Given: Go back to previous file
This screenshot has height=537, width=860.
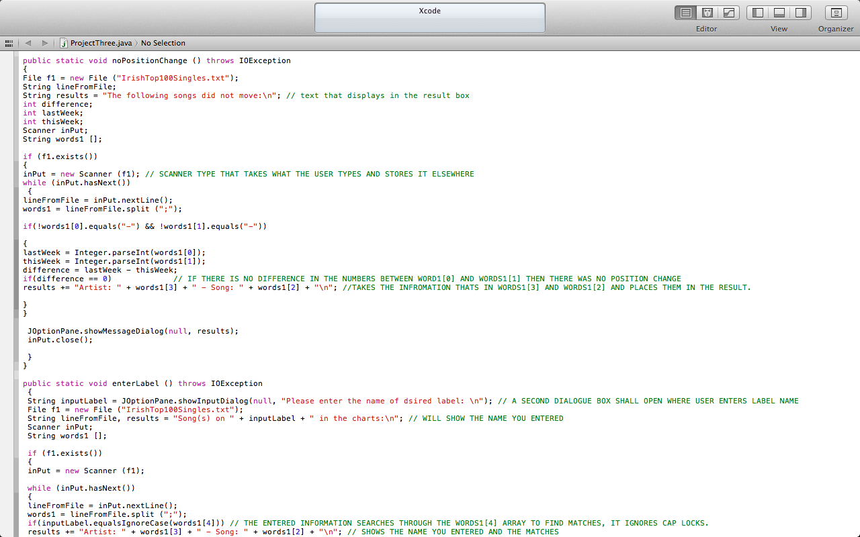Looking at the screenshot, I should (x=28, y=43).
